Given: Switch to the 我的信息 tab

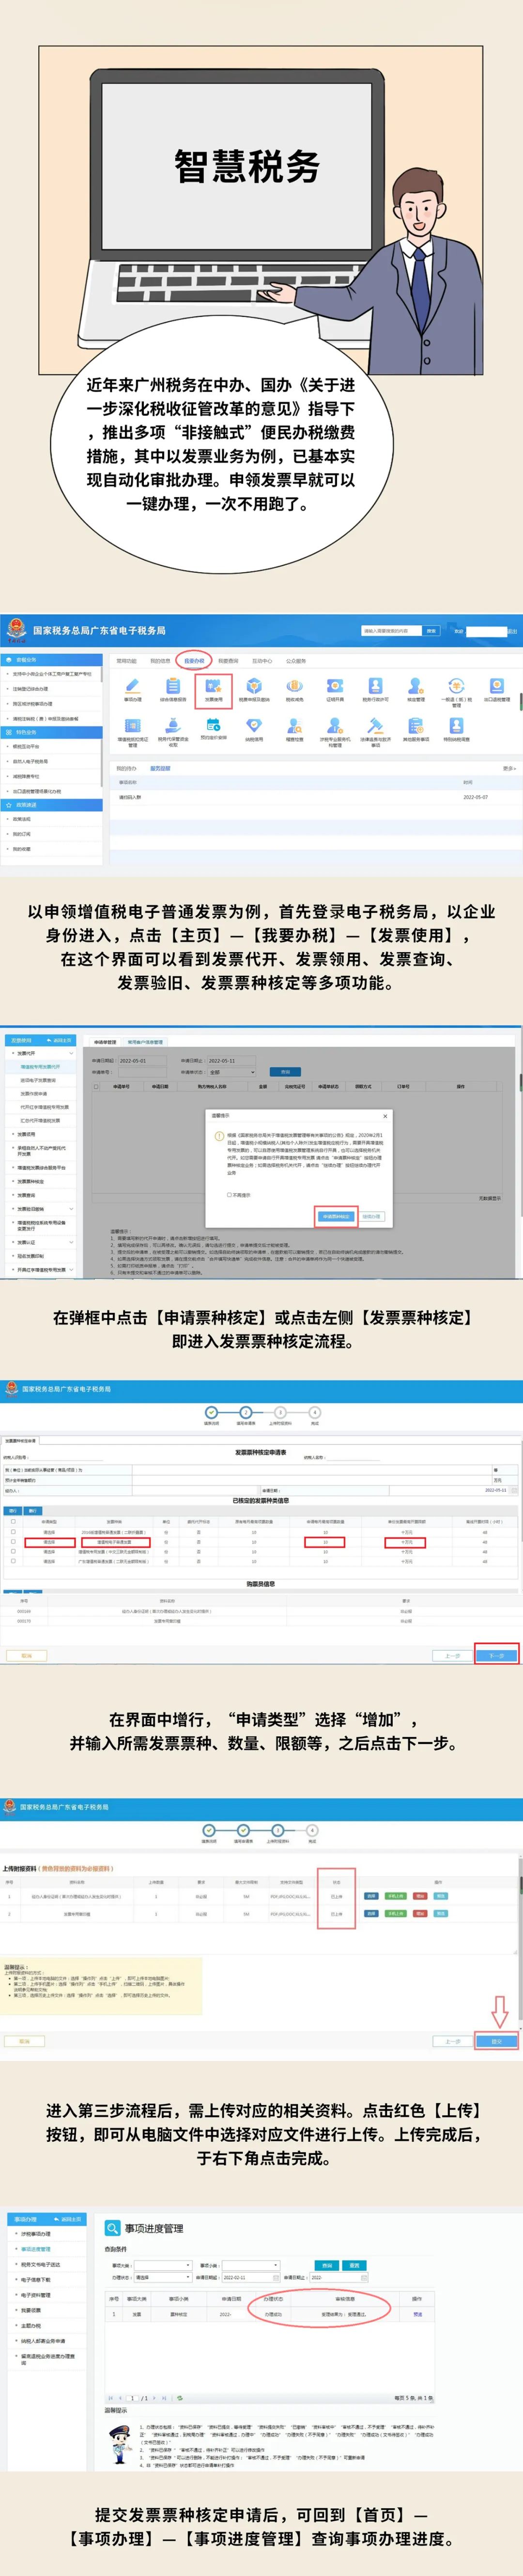Looking at the screenshot, I should click(x=160, y=660).
